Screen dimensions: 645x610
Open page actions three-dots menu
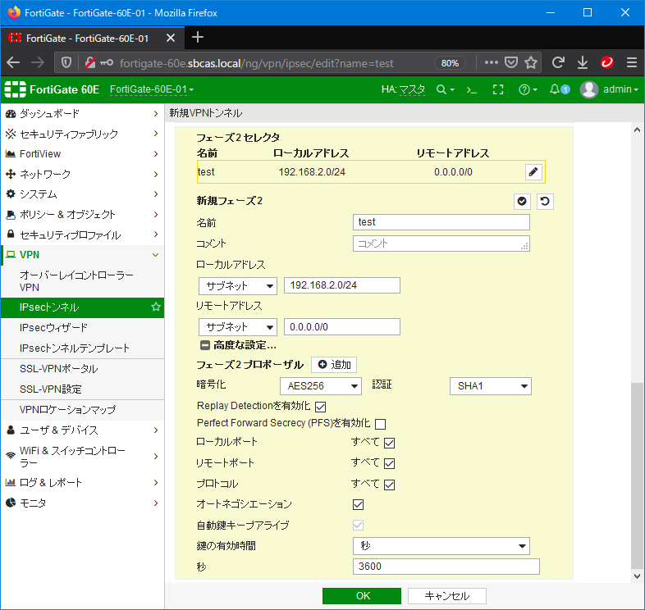pyautogui.click(x=492, y=62)
